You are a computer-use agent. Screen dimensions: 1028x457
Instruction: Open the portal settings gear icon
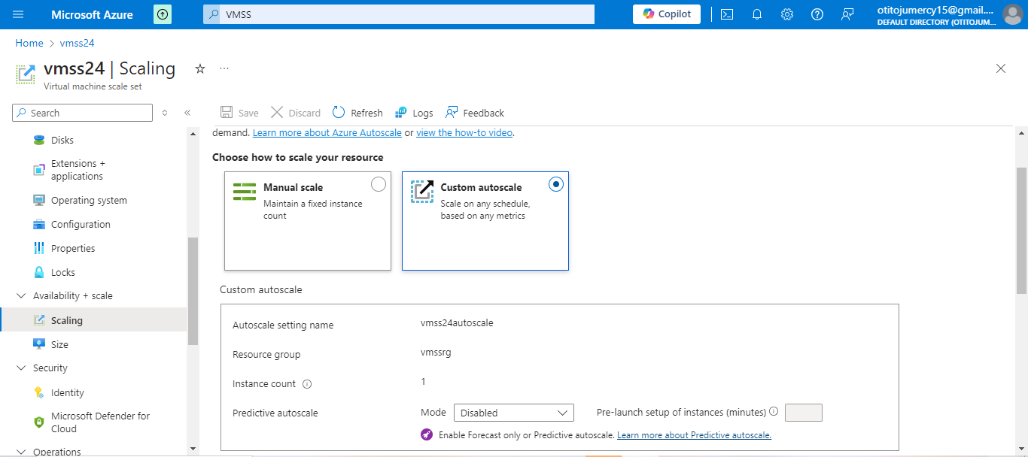[787, 14]
